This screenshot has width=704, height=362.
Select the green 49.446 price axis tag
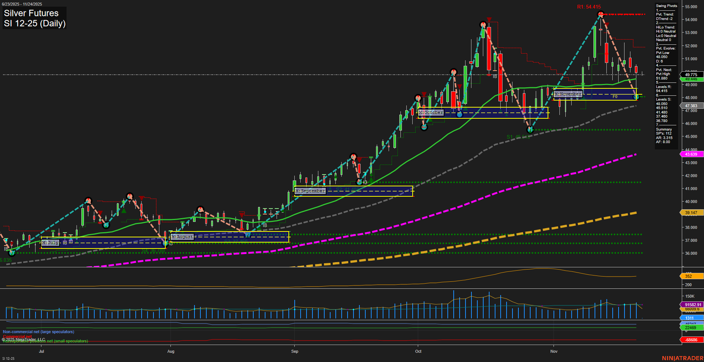click(x=690, y=79)
